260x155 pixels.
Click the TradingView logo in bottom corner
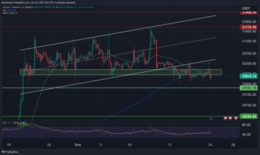10,152
